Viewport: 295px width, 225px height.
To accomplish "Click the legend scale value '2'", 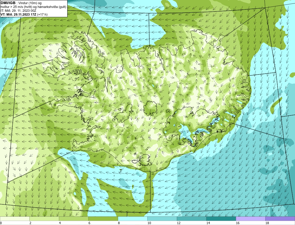I will (x=30, y=223).
